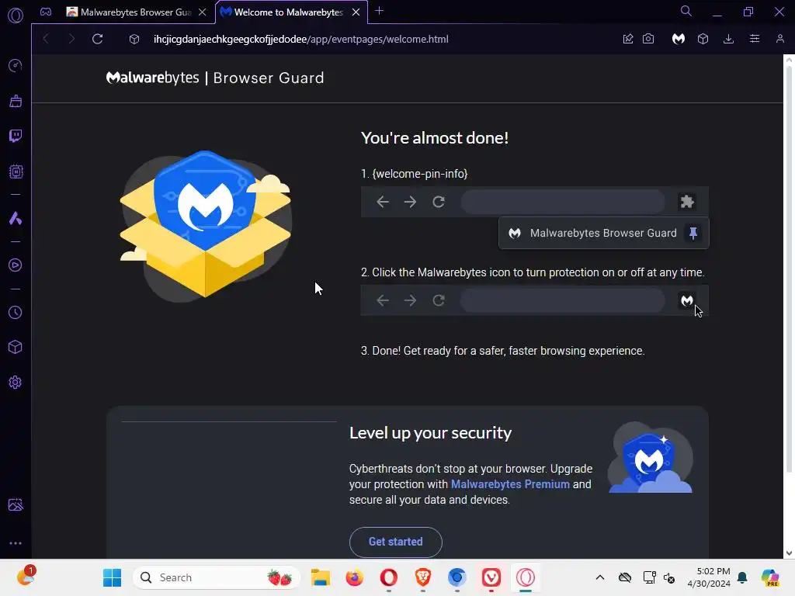Viewport: 795px width, 596px height.
Task: Open Opera GX menu logo
Action: (x=16, y=16)
